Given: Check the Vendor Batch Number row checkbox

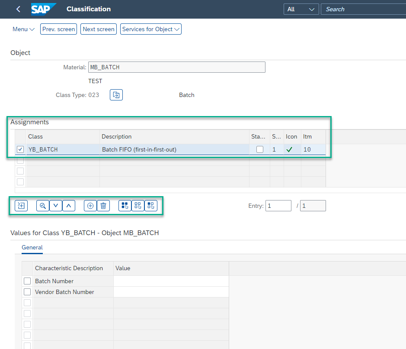Looking at the screenshot, I should pos(27,292).
